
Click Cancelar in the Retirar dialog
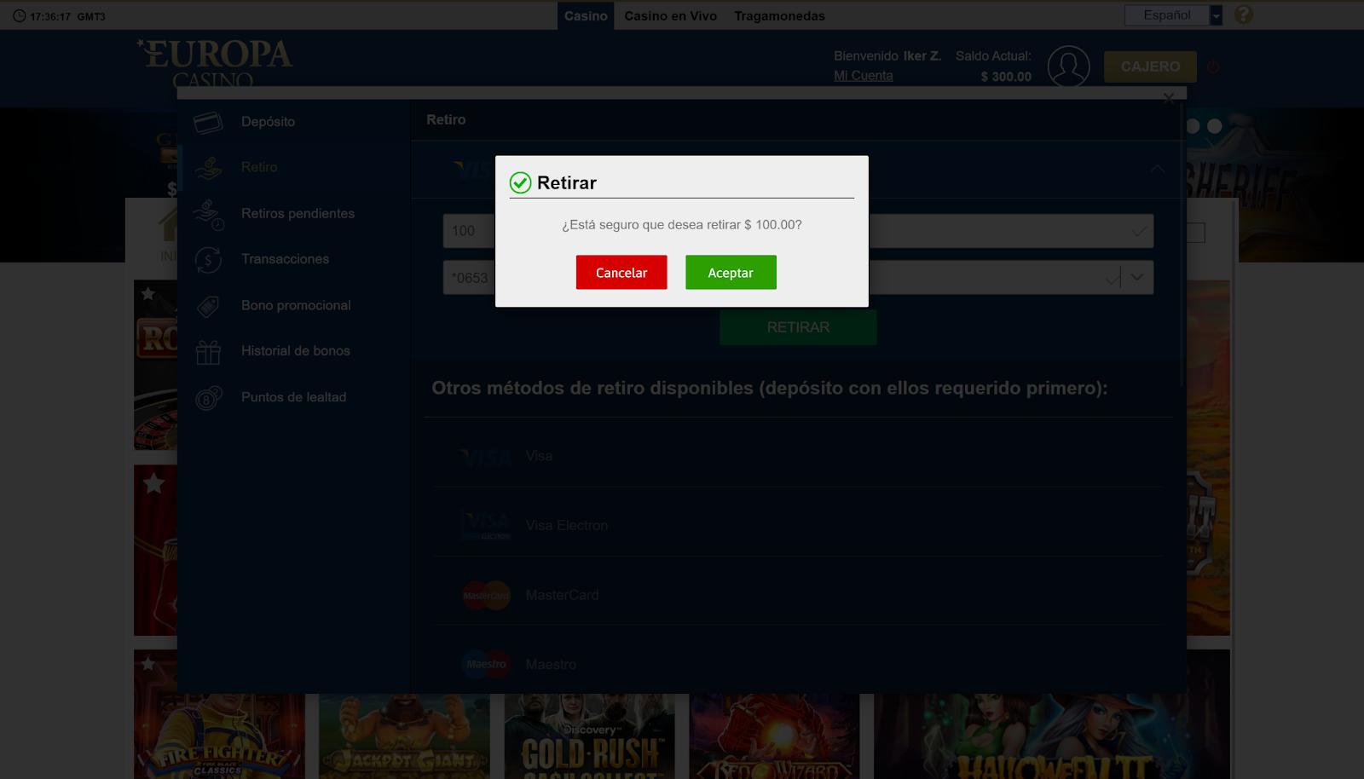pyautogui.click(x=621, y=273)
